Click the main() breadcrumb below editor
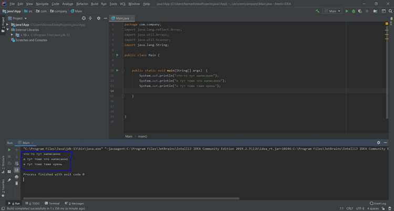Image resolution: width=394 pixels, height=211 pixels. [142, 136]
